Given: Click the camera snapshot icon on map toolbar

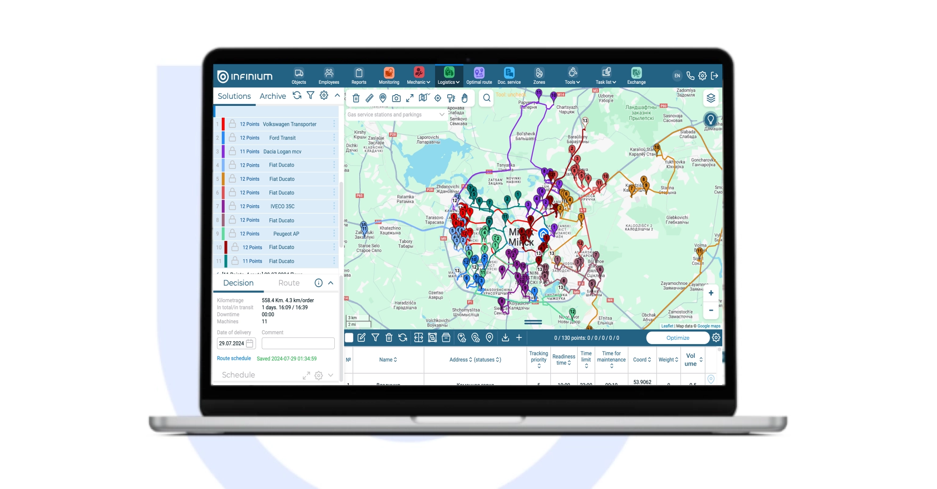Looking at the screenshot, I should coord(396,98).
